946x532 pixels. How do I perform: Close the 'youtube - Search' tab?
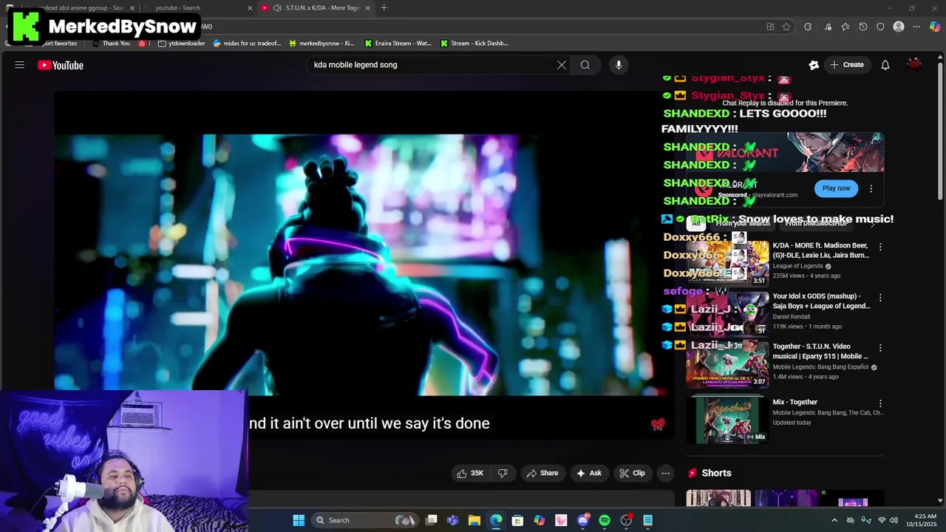point(250,8)
